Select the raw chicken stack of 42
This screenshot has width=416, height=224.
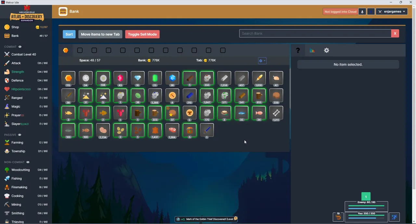click(x=276, y=78)
